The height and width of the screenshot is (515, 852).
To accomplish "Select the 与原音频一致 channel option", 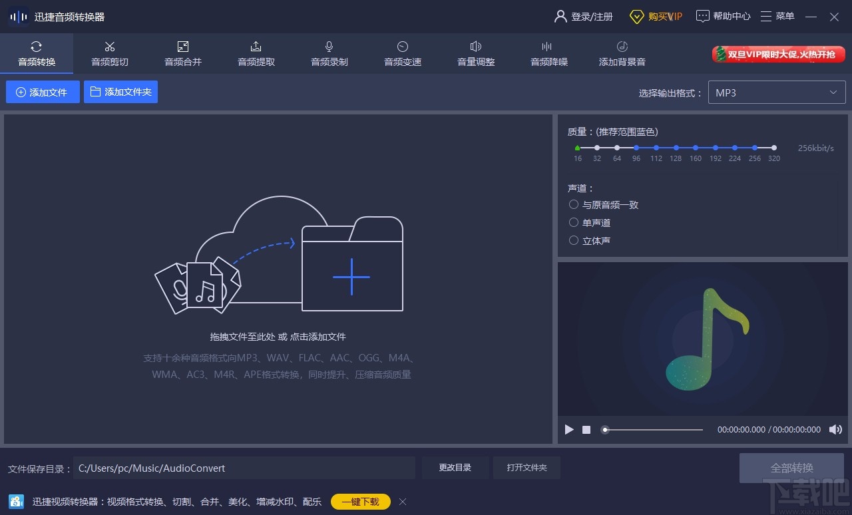I will coord(573,204).
